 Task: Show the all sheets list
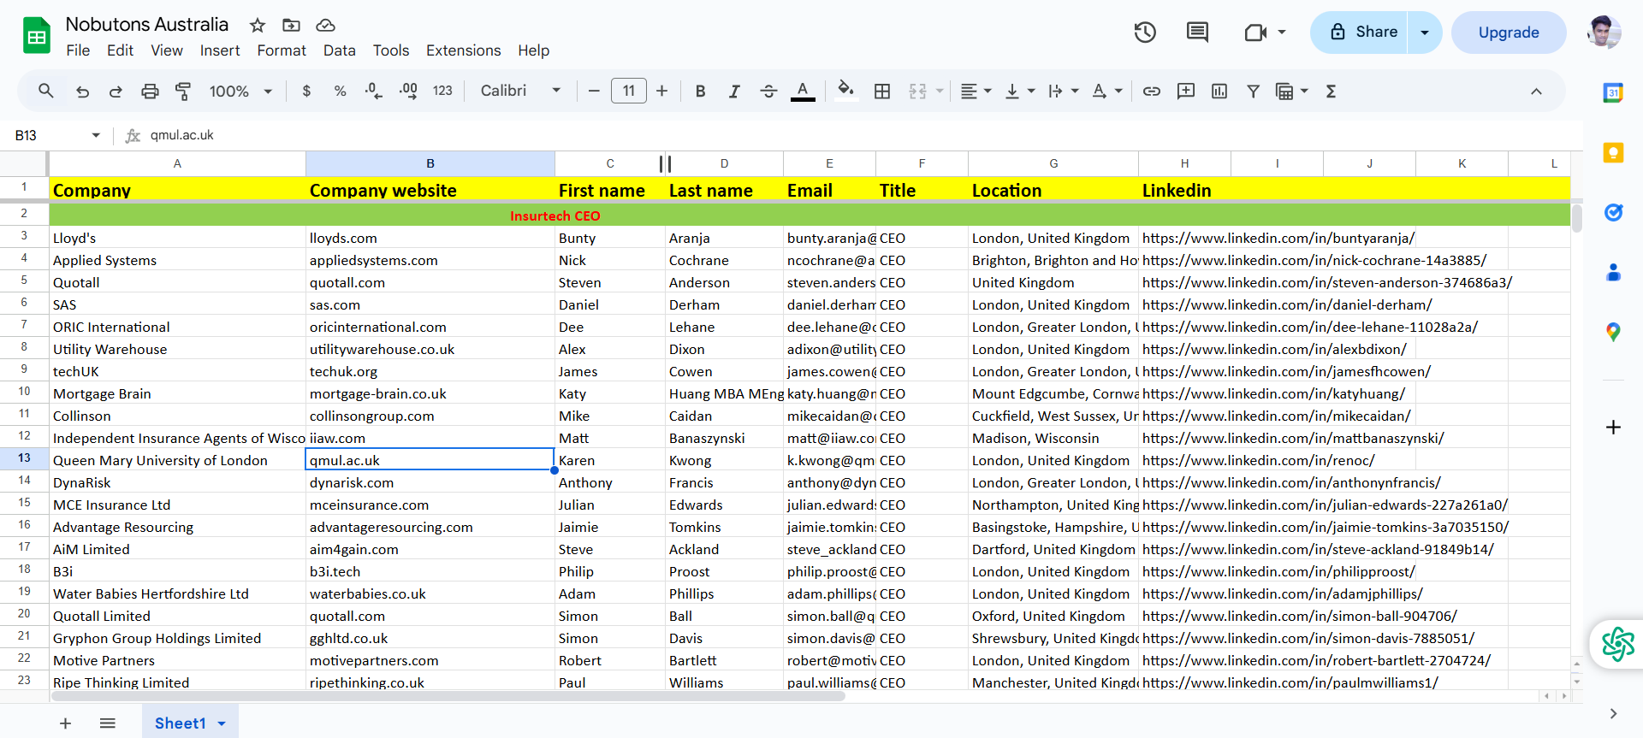click(x=107, y=723)
